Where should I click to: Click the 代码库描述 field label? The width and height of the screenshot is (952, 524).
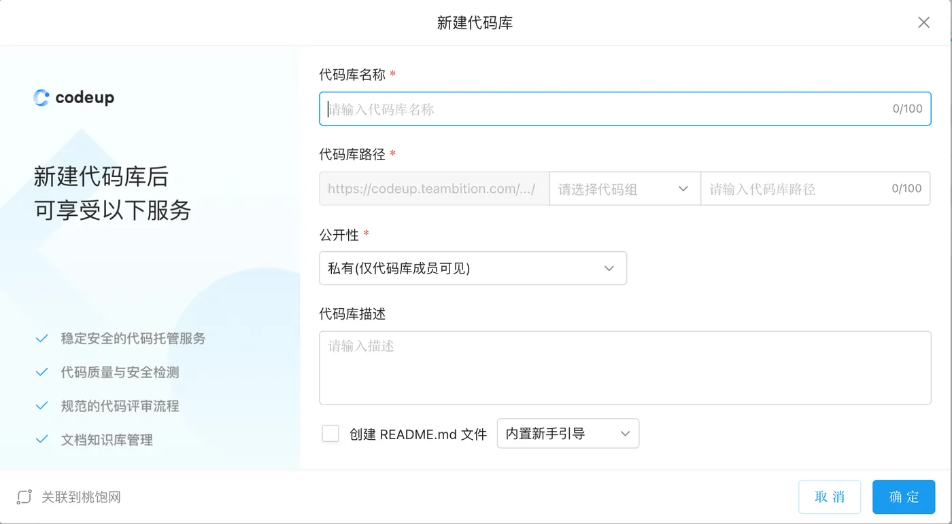[352, 314]
